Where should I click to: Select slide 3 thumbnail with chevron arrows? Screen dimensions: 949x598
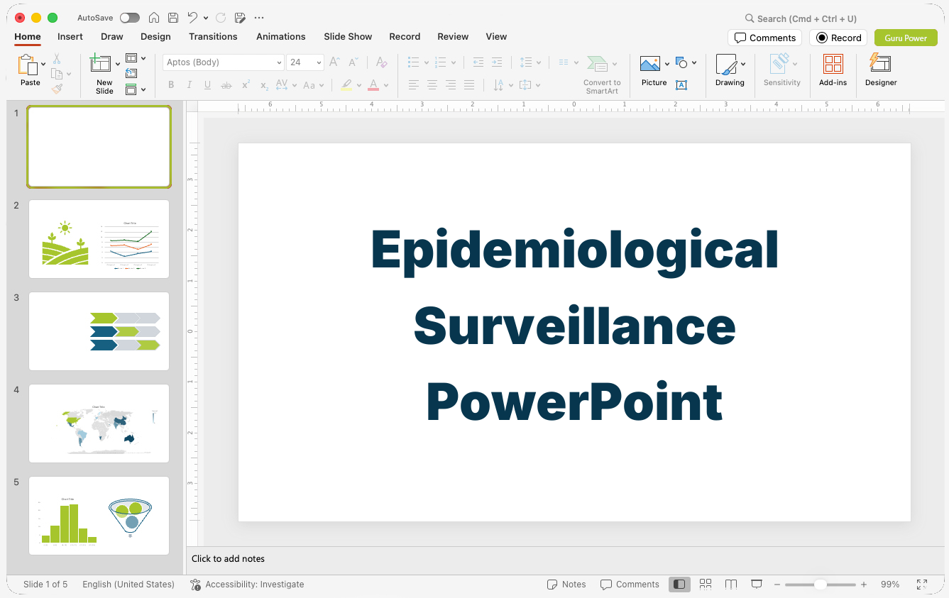(x=99, y=331)
